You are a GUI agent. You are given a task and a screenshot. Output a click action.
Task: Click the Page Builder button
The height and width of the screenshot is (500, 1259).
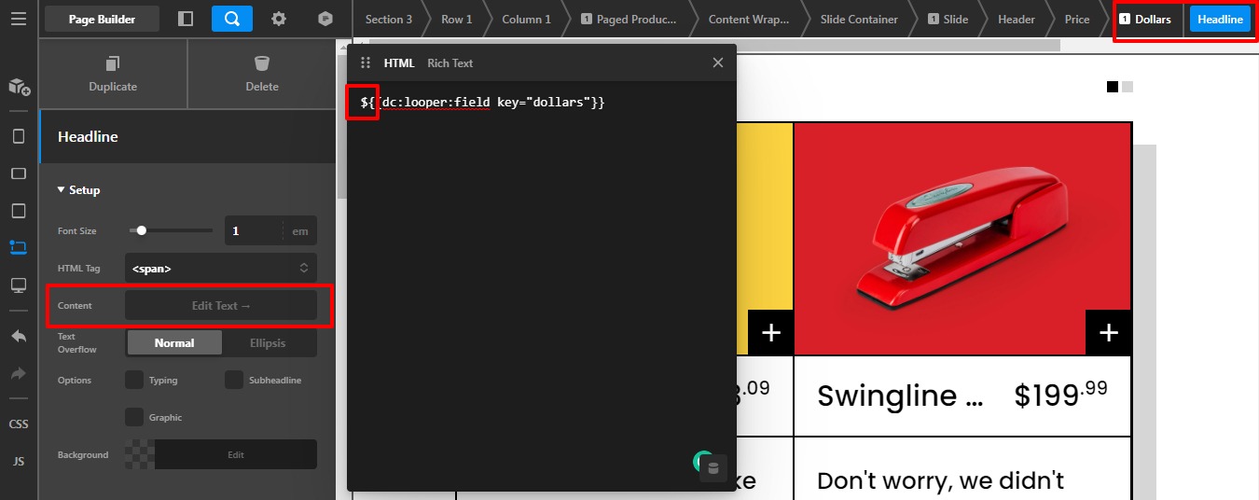click(103, 19)
